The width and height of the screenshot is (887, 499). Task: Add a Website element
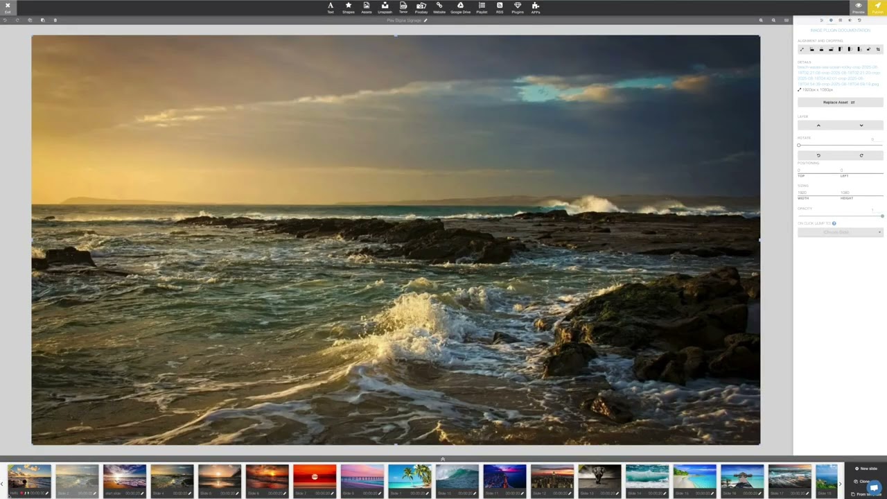tap(439, 8)
